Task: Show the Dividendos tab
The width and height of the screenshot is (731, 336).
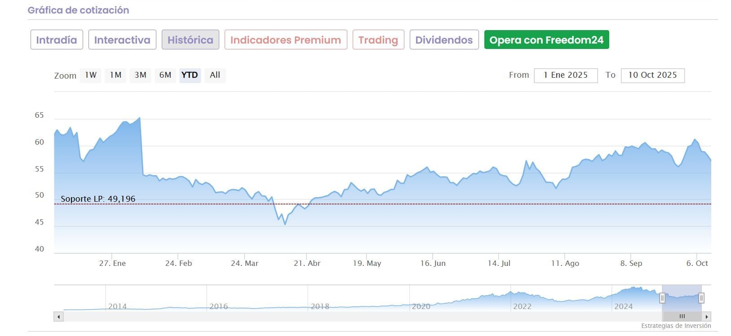Action: [444, 40]
